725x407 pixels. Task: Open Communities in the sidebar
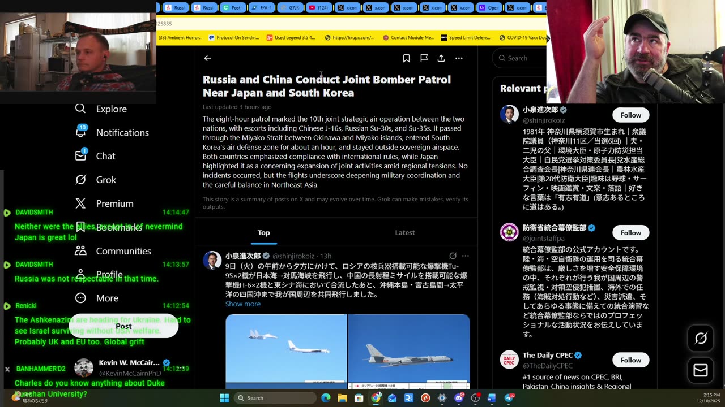113,251
